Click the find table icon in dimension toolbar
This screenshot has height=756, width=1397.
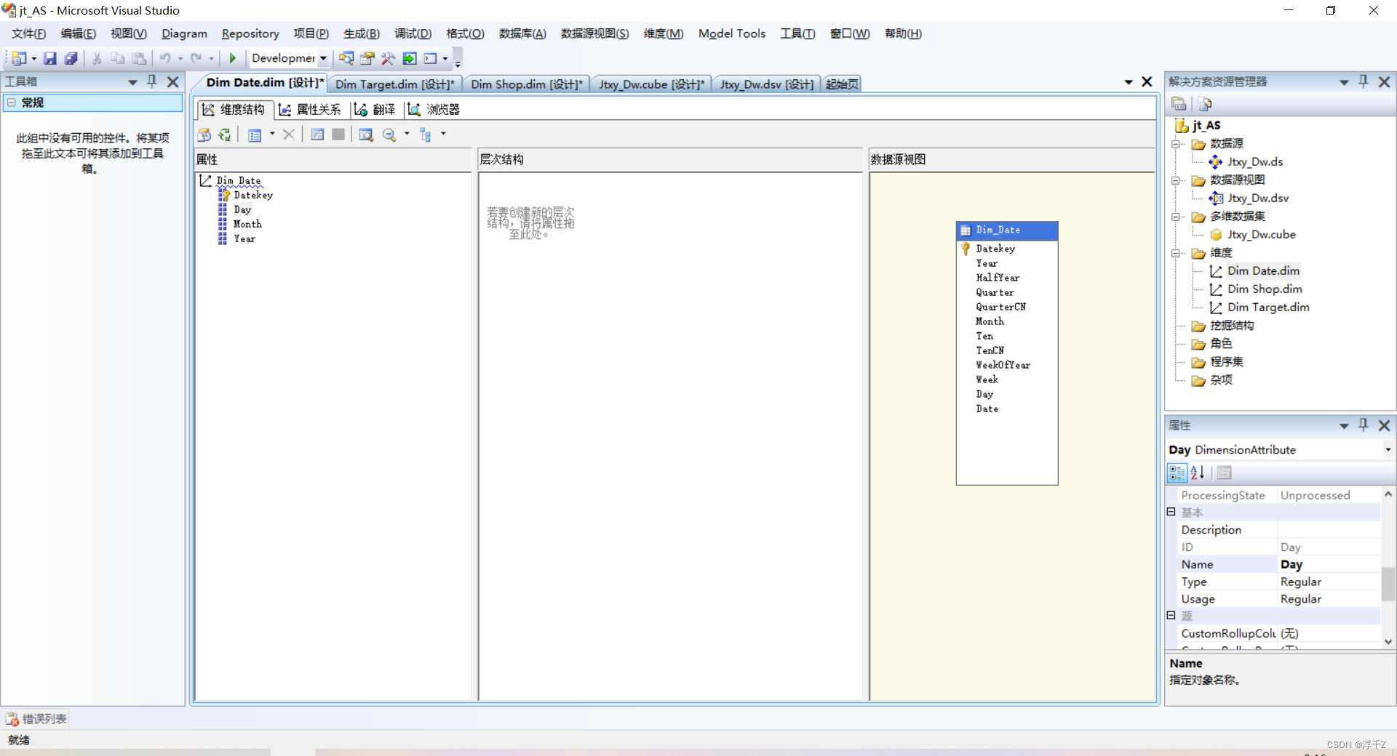(366, 134)
